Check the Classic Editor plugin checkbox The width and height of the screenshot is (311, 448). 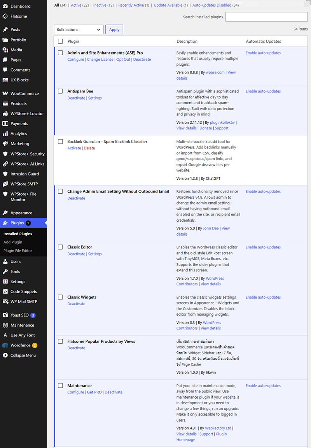[60, 247]
